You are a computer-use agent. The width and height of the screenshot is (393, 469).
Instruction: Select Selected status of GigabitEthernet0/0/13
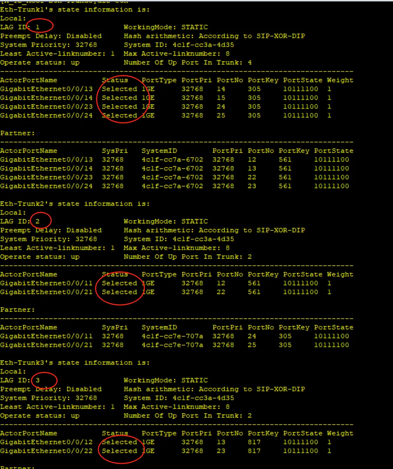pos(119,89)
